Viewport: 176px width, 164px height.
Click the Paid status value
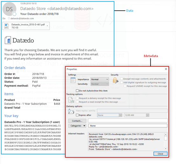(35, 82)
